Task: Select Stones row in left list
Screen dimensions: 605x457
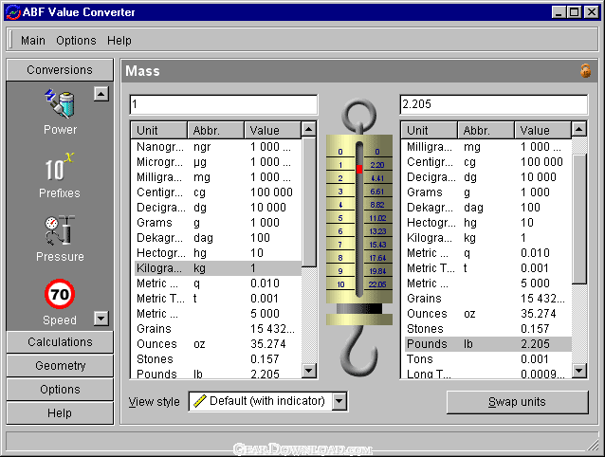Action: (x=216, y=359)
